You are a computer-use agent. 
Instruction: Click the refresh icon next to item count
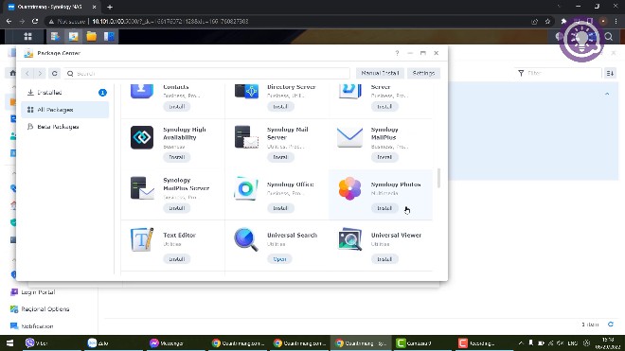pos(610,325)
